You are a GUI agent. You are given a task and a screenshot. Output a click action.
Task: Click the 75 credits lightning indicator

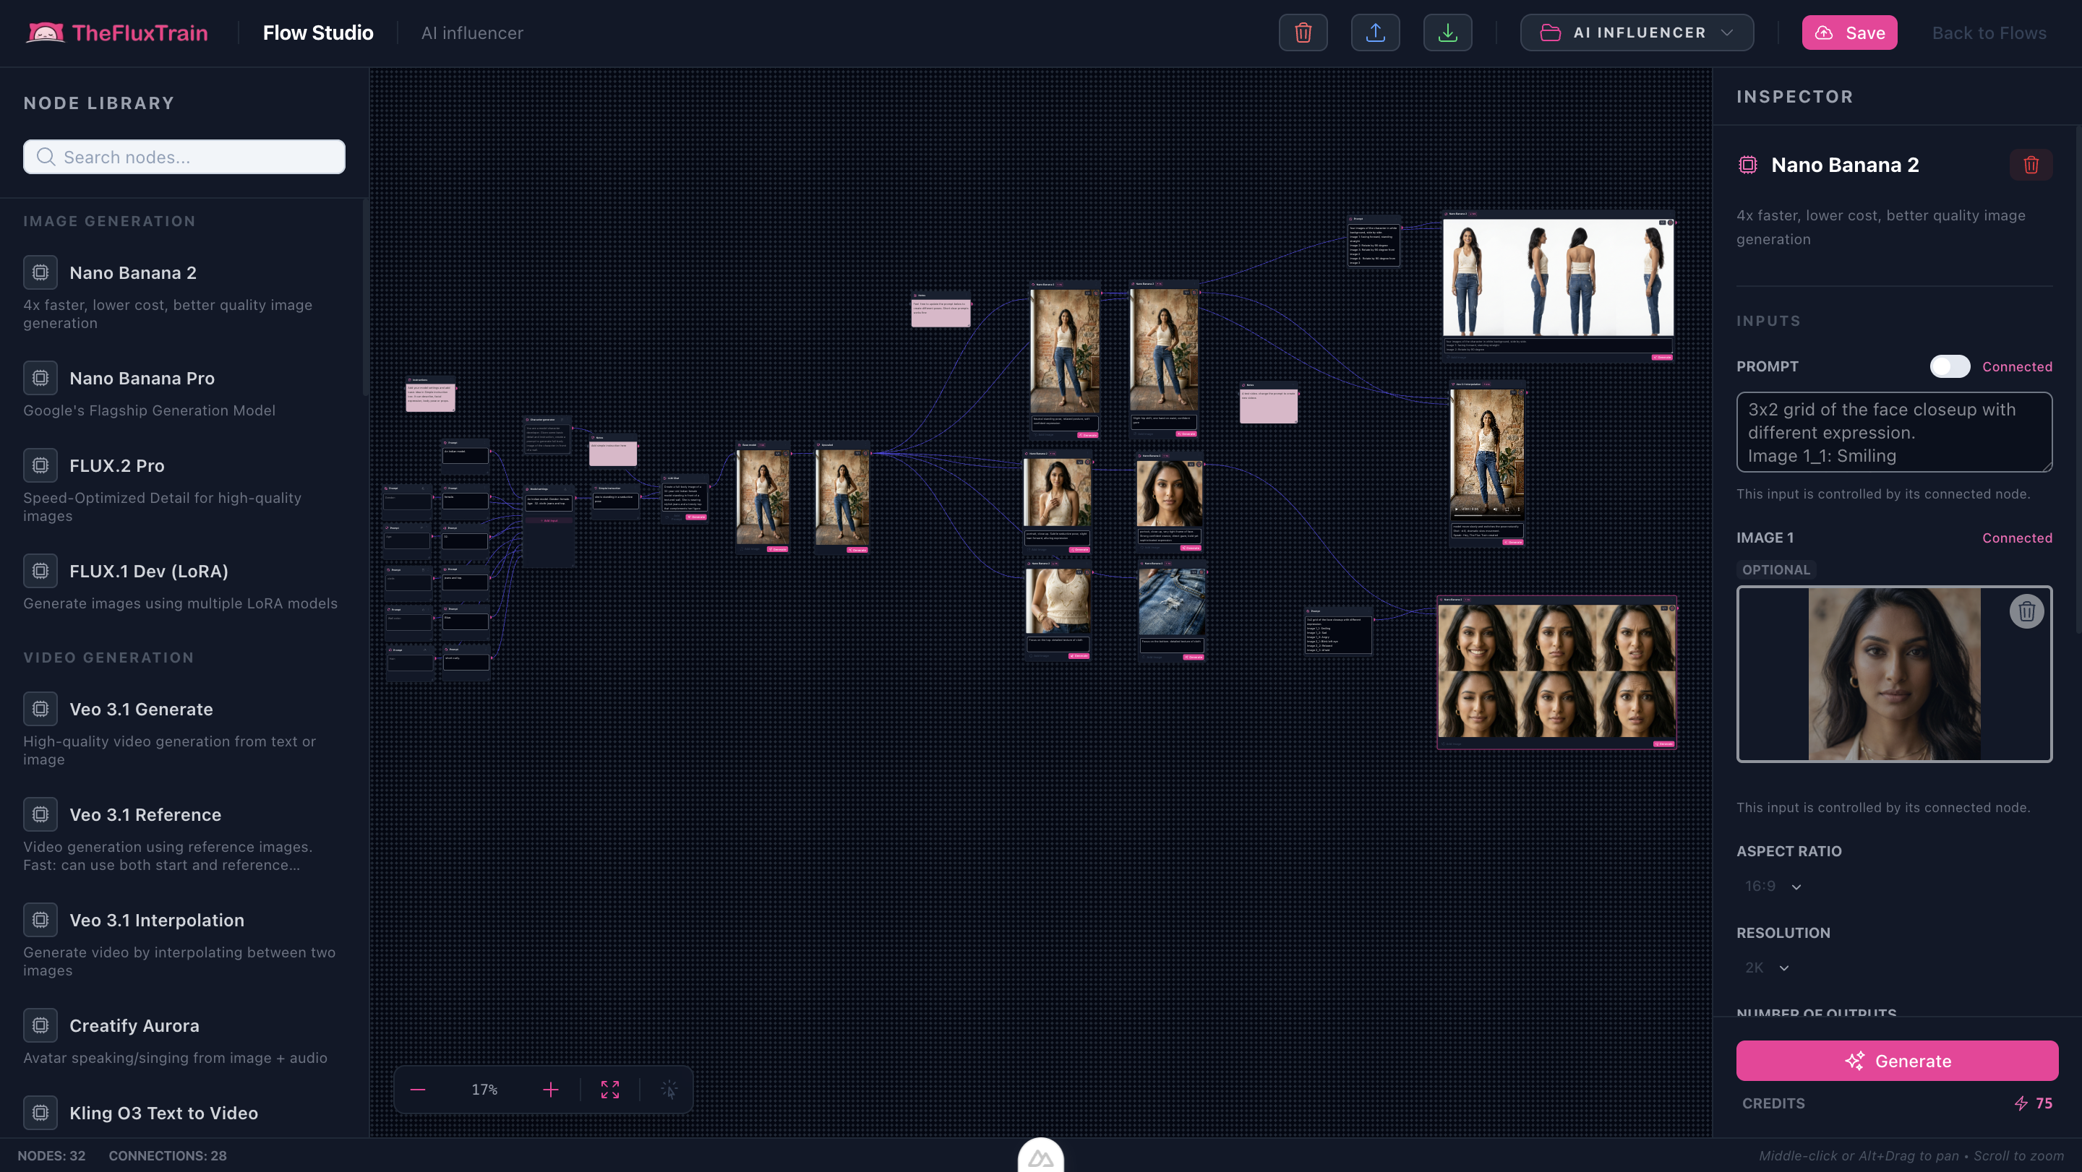pyautogui.click(x=2033, y=1103)
